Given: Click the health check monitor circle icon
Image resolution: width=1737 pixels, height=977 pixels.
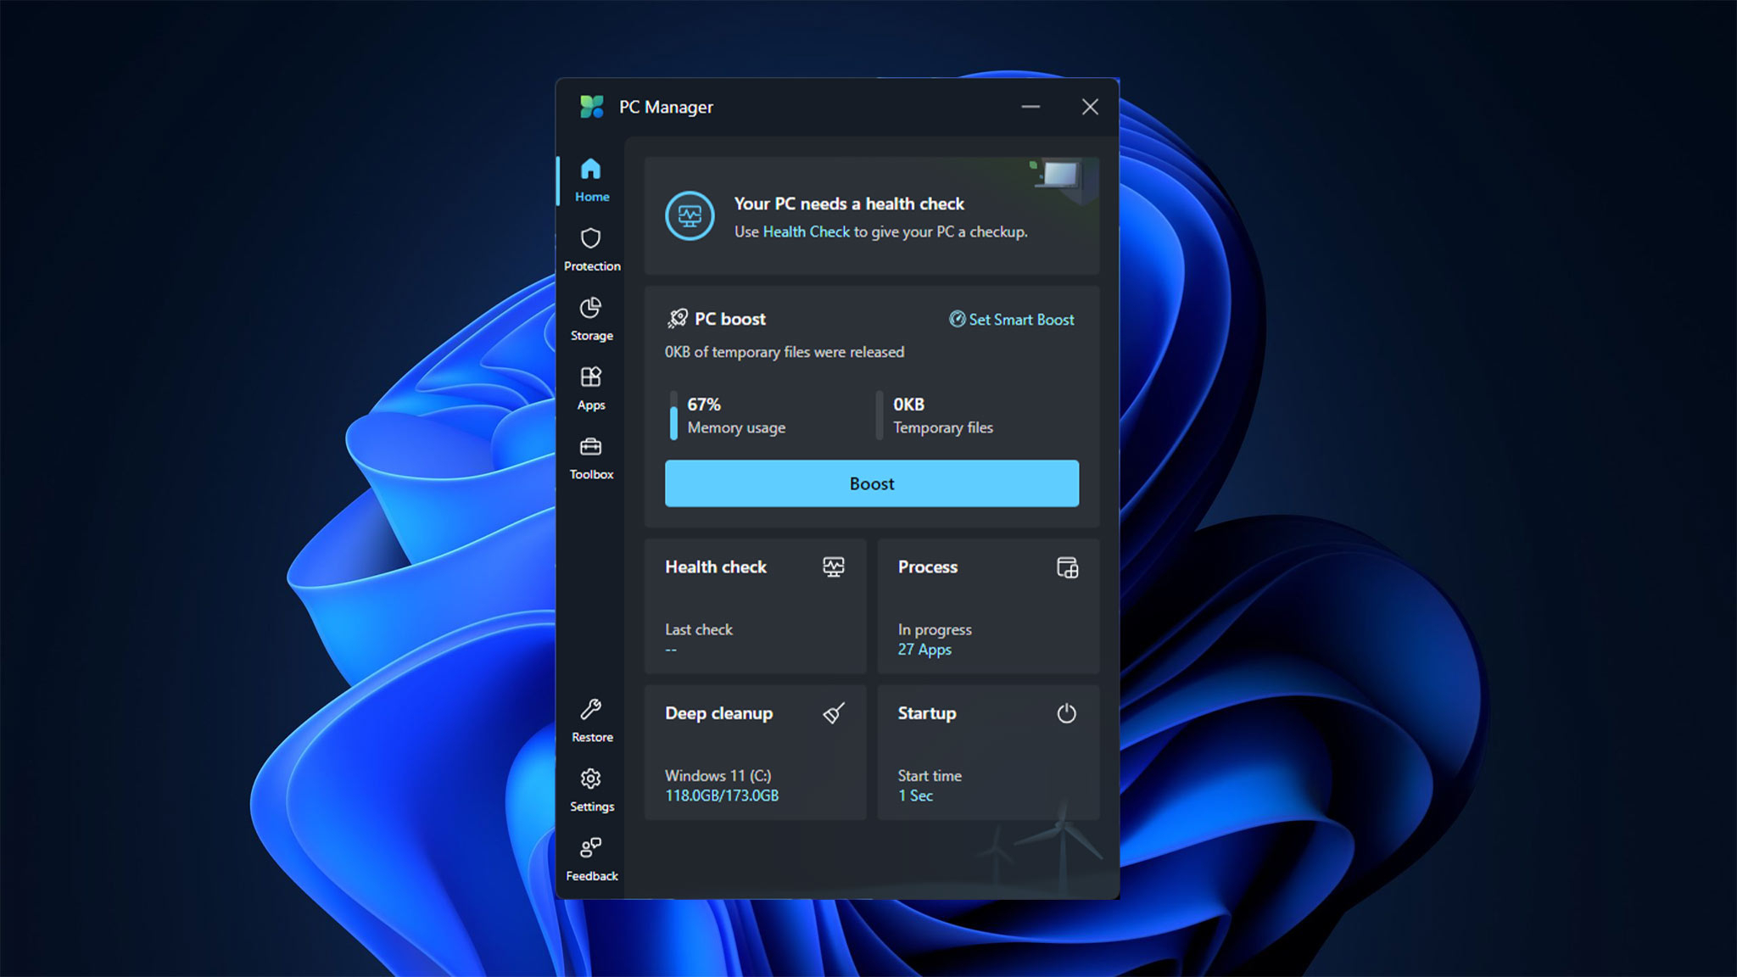Looking at the screenshot, I should point(690,216).
